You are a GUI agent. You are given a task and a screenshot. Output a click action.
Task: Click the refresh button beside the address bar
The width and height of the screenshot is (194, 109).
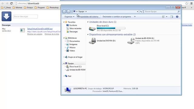tap(141, 12)
